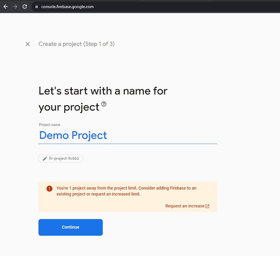Viewport: 280px width, 256px height.
Task: Click the browser back arrow
Action: tap(6, 7)
